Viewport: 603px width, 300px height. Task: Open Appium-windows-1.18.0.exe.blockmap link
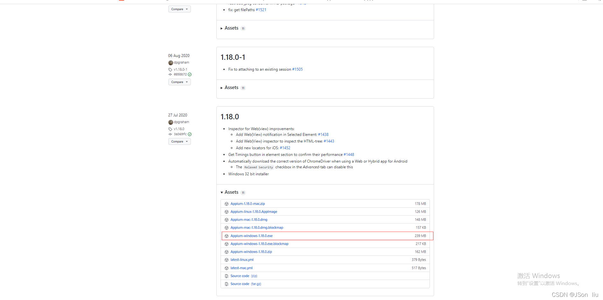coord(259,244)
